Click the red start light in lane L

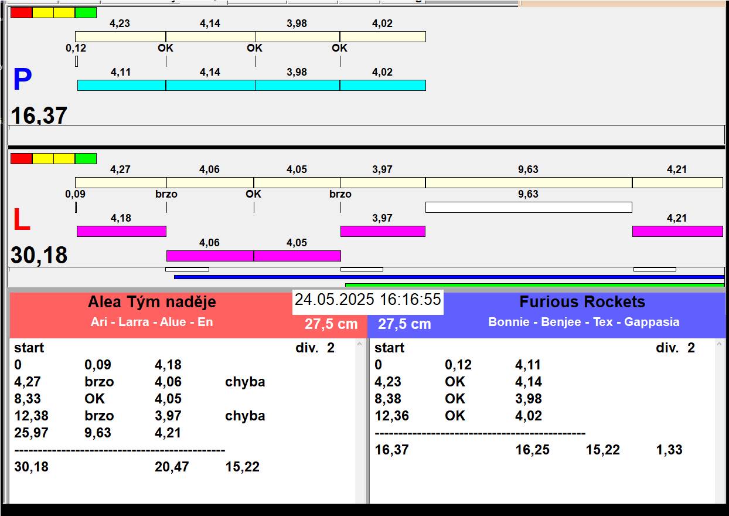pyautogui.click(x=21, y=158)
